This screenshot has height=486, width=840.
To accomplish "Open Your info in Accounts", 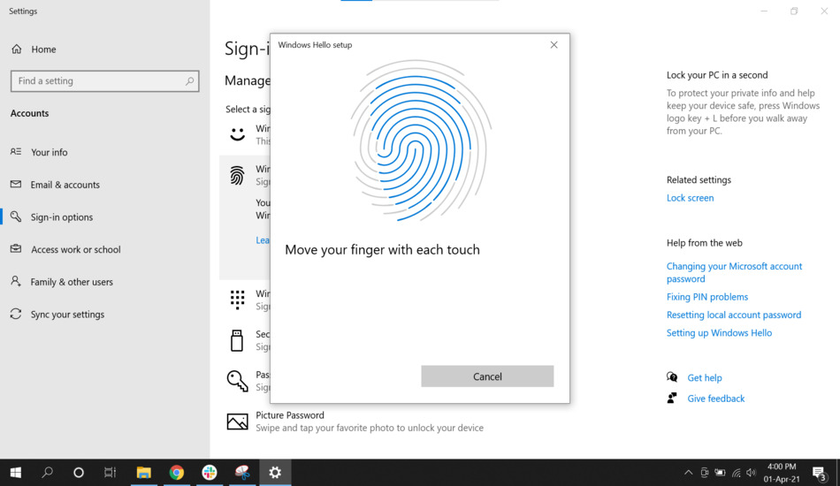I will coord(49,152).
